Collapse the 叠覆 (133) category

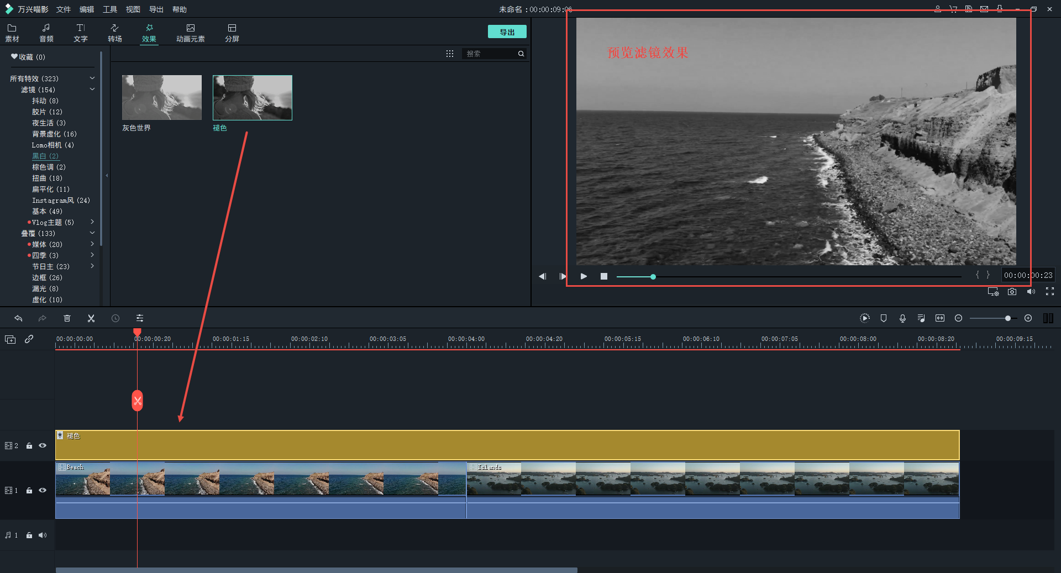(92, 233)
